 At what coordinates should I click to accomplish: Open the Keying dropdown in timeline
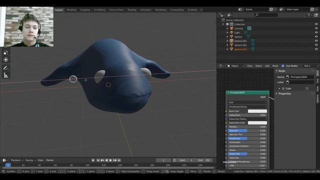pyautogui.click(x=30, y=160)
